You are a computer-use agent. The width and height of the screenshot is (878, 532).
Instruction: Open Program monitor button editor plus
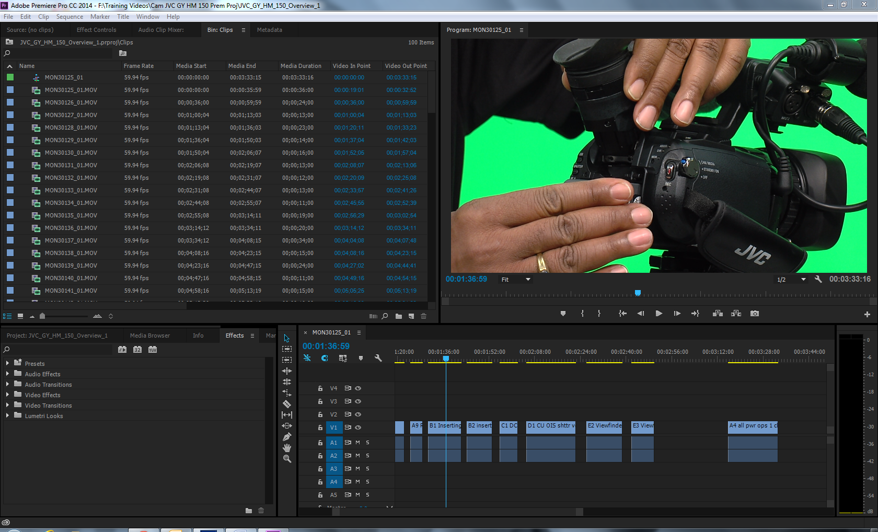coord(867,314)
